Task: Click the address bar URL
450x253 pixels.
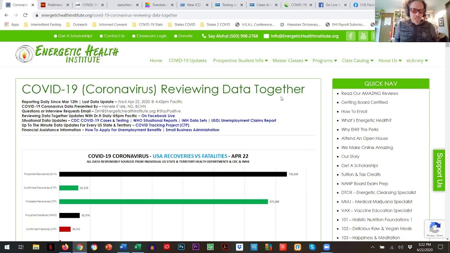Action: coord(109,15)
